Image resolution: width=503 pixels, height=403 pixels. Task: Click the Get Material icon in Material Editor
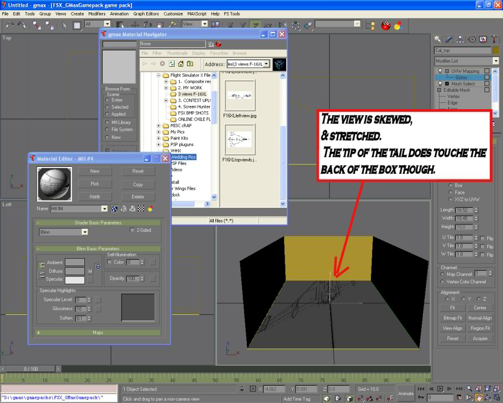(x=114, y=209)
